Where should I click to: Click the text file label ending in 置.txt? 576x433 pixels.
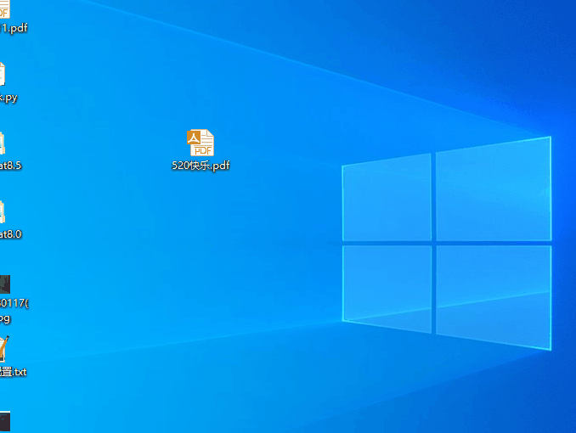pos(14,372)
